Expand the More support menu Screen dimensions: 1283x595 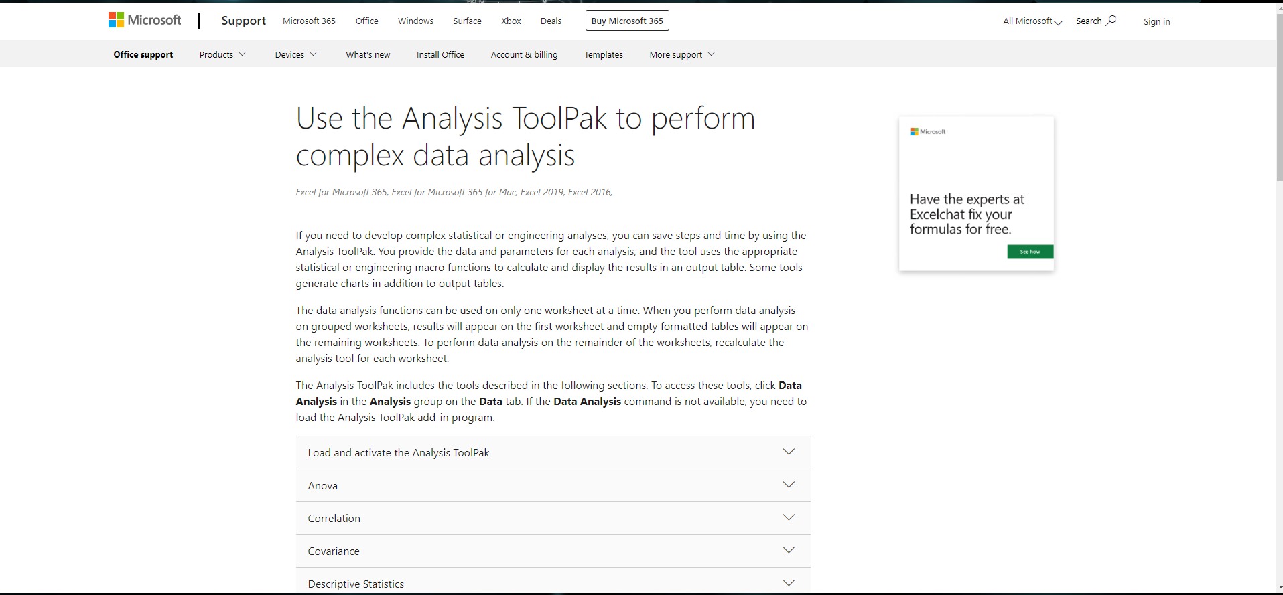click(x=682, y=54)
